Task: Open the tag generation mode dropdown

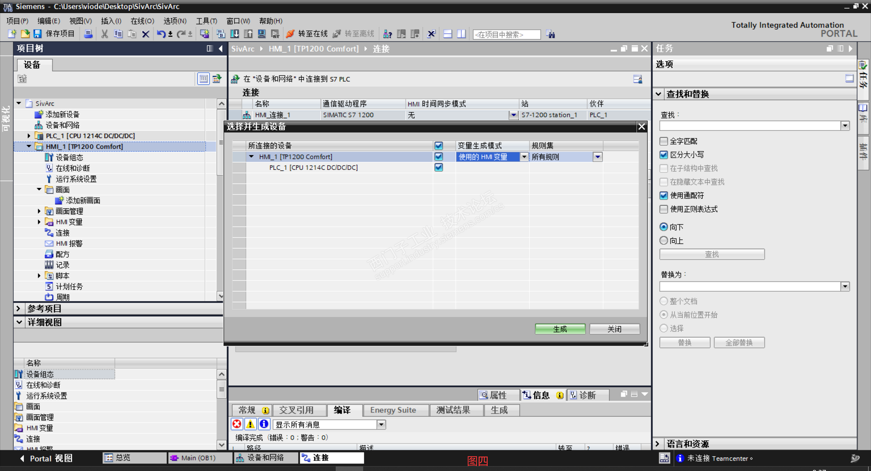Action: (524, 157)
